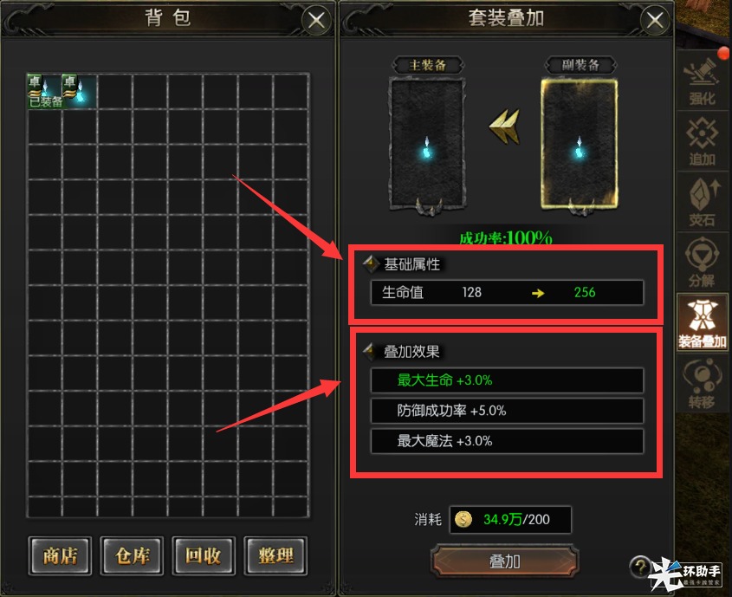Select the 最大生命 +3.0% effect row

pyautogui.click(x=507, y=380)
